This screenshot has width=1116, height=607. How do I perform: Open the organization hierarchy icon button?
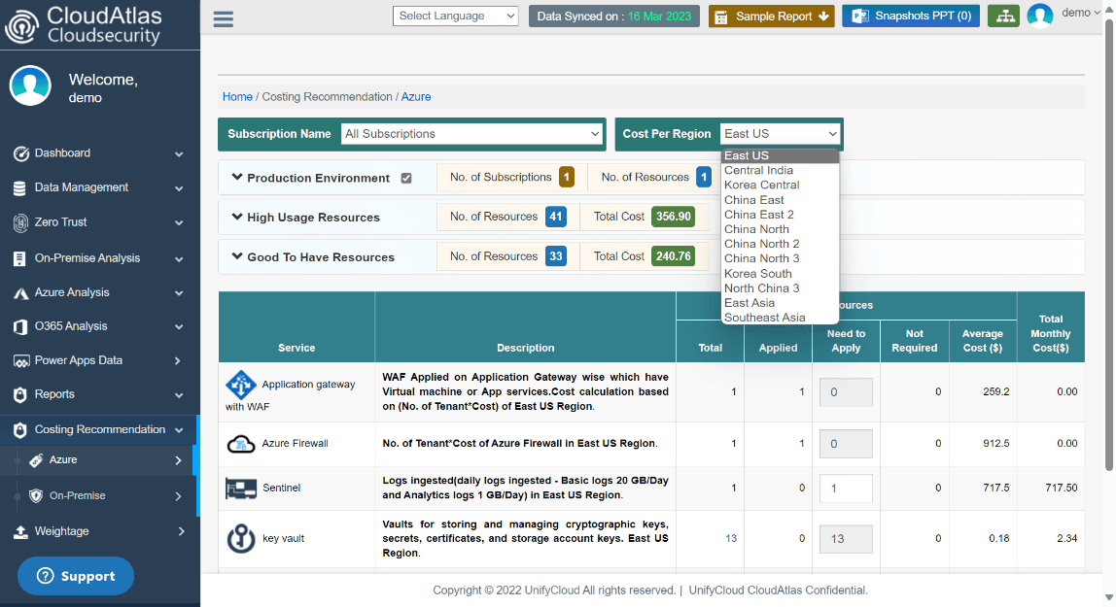1003,17
